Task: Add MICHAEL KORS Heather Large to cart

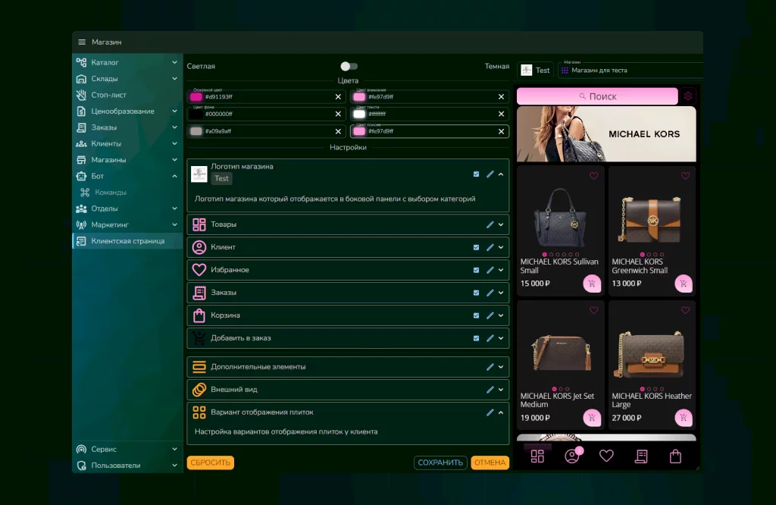Action: (x=684, y=418)
